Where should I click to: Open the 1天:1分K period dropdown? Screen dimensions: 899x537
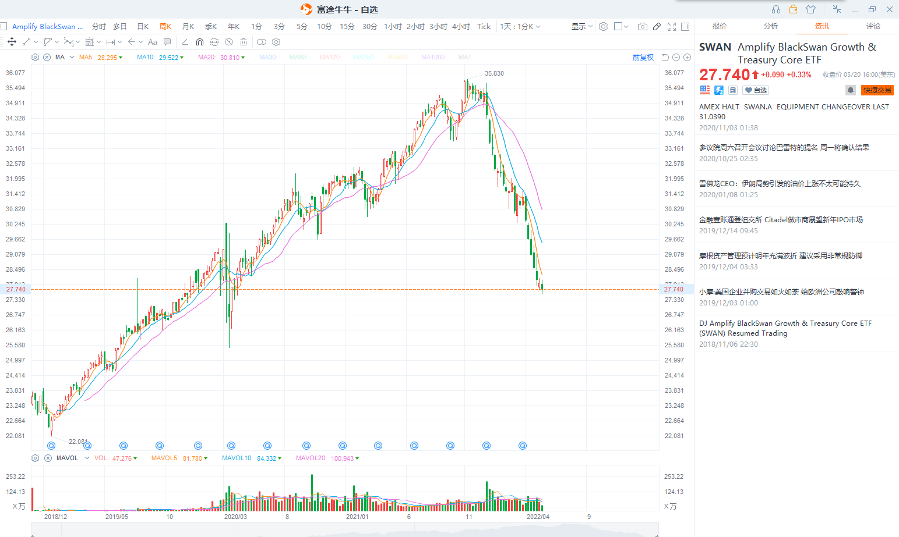point(520,26)
